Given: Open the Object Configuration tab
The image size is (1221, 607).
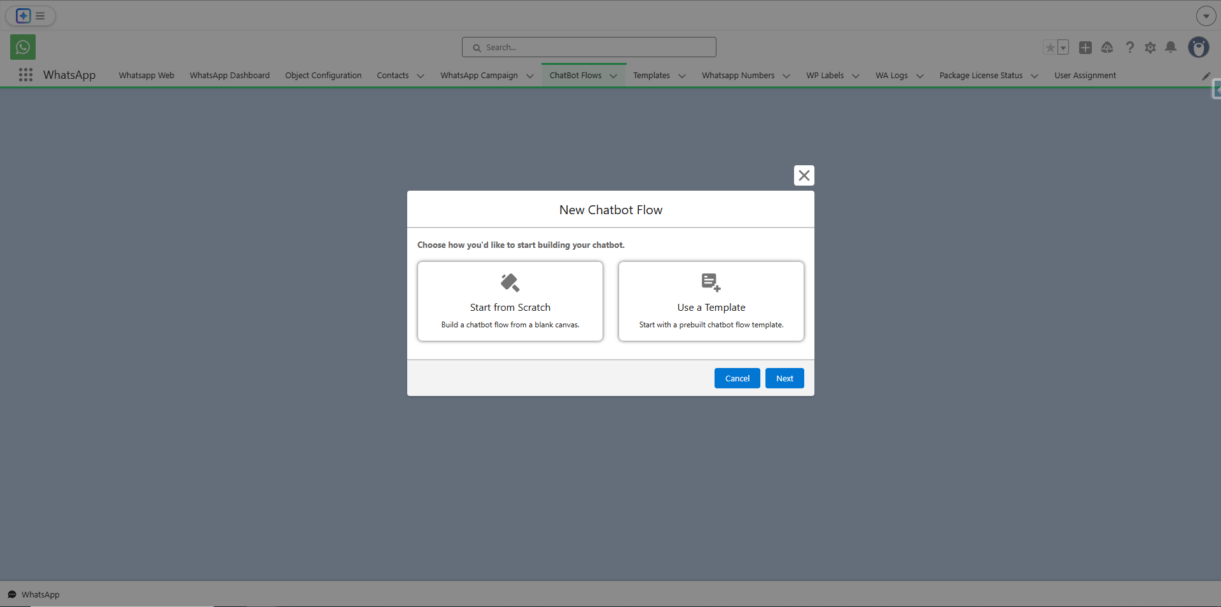Looking at the screenshot, I should click(x=323, y=75).
